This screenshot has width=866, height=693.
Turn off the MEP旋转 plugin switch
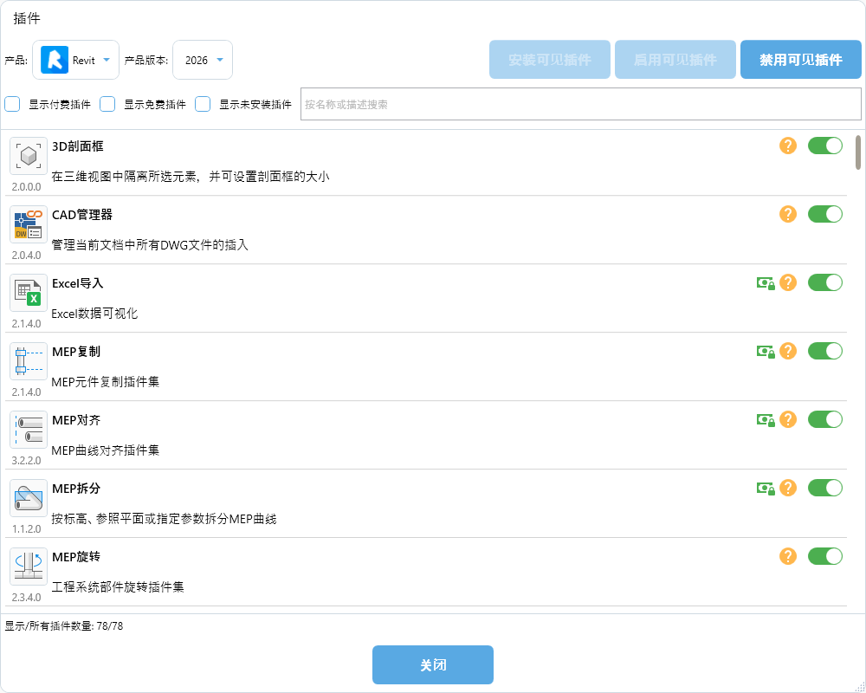pyautogui.click(x=824, y=556)
